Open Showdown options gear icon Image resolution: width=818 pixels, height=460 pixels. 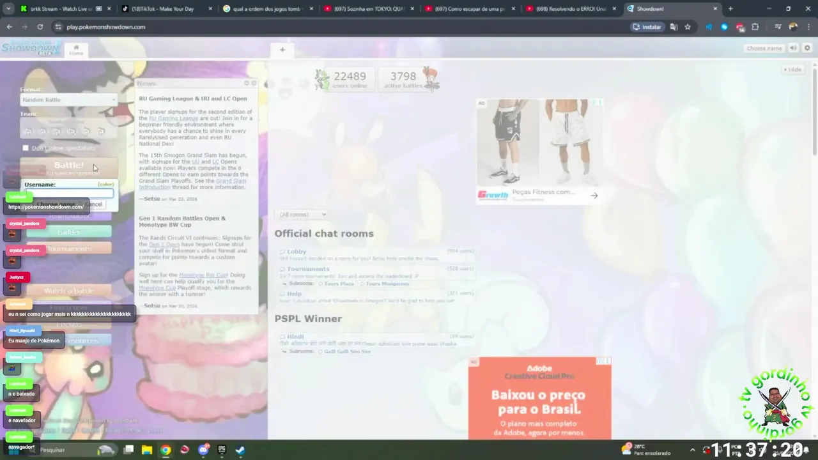pos(807,48)
